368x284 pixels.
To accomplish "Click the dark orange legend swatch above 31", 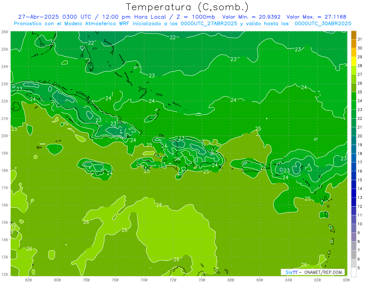I will [354, 35].
